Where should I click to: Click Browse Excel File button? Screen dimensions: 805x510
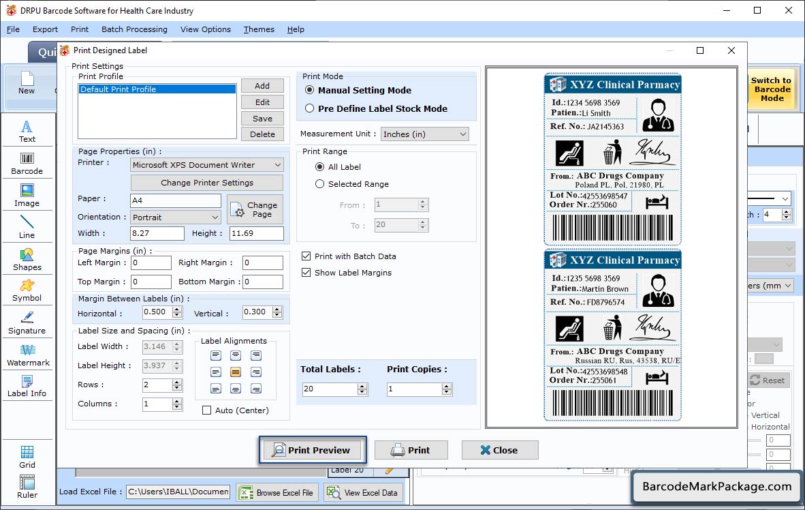tap(277, 492)
